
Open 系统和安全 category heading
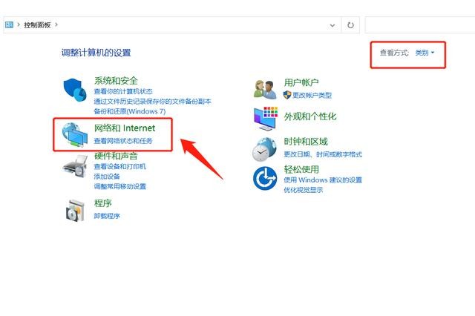pyautogui.click(x=116, y=81)
